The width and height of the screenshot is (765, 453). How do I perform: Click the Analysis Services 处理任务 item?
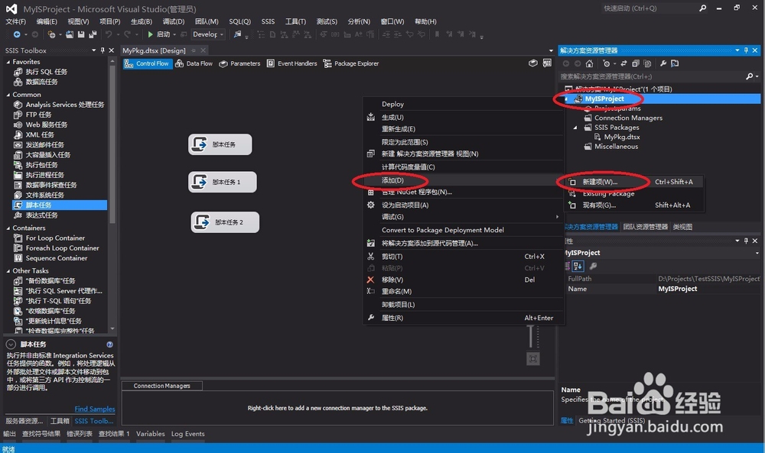[59, 105]
